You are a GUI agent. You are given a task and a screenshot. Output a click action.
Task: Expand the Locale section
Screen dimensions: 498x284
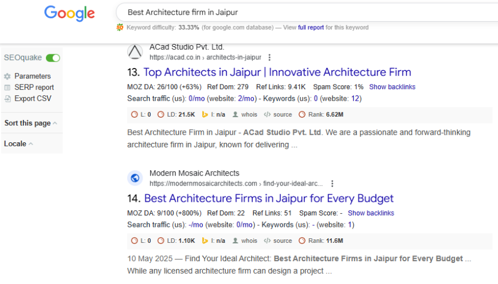tap(18, 144)
